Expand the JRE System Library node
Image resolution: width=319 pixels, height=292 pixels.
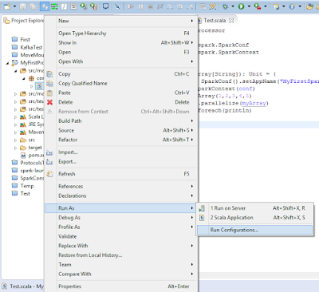[x=16, y=124]
